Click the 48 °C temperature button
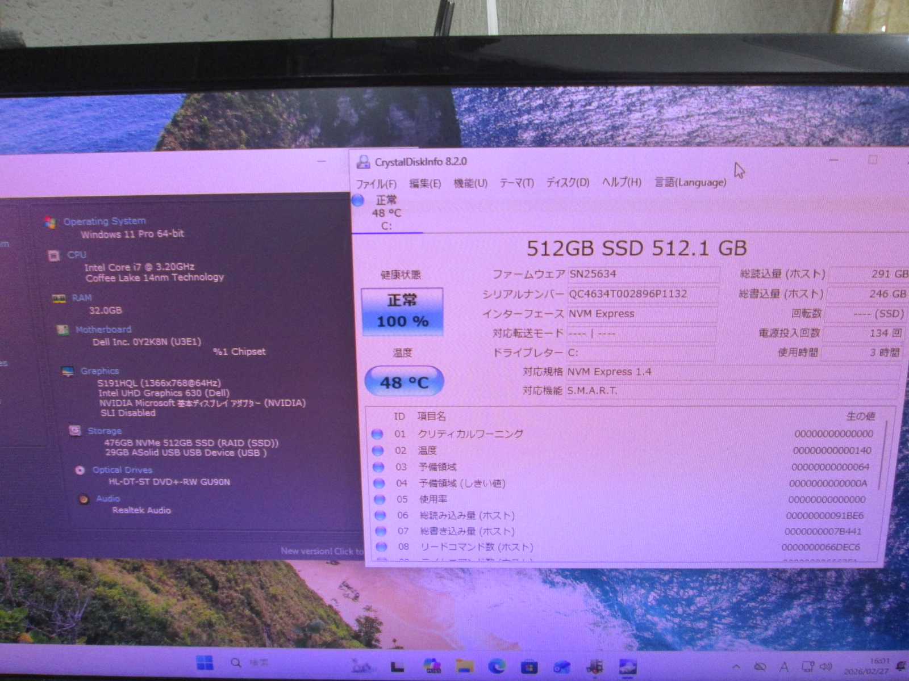 [404, 382]
